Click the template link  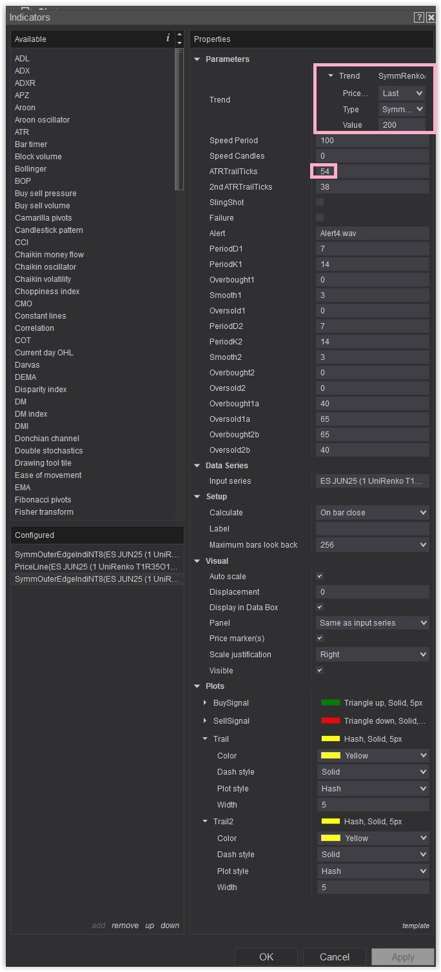tap(415, 926)
